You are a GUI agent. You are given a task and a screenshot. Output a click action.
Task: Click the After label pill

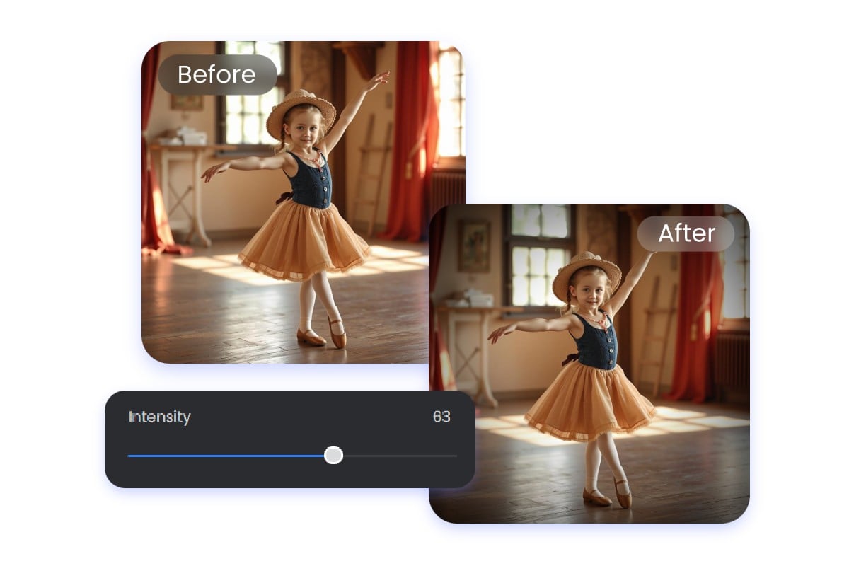click(685, 233)
